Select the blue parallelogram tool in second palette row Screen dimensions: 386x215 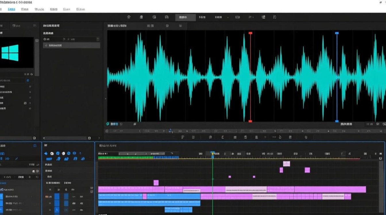(49, 159)
